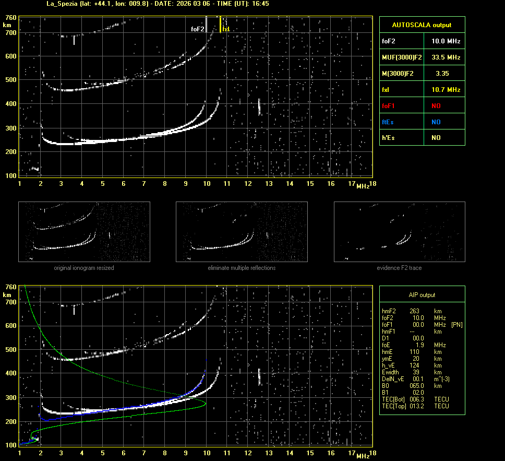Click the foF2 marker on top ionogram
The width and height of the screenshot is (505, 461).
coord(198,30)
